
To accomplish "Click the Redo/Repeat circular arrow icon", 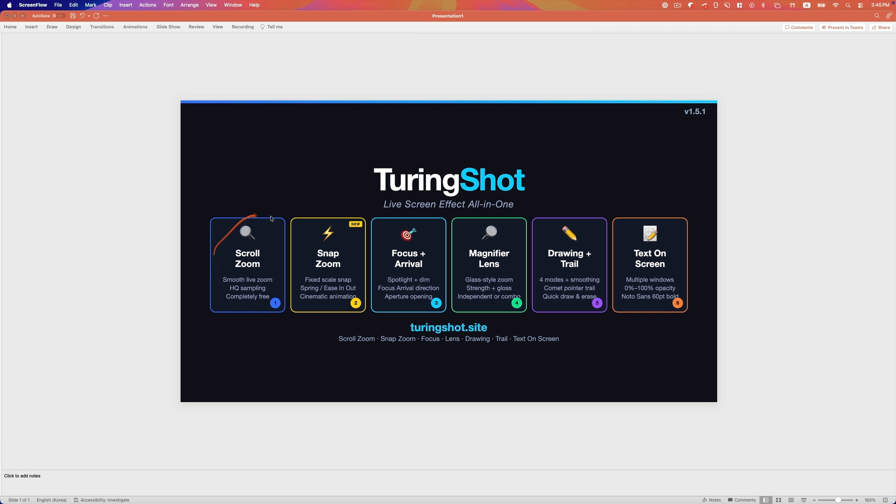I will point(96,16).
